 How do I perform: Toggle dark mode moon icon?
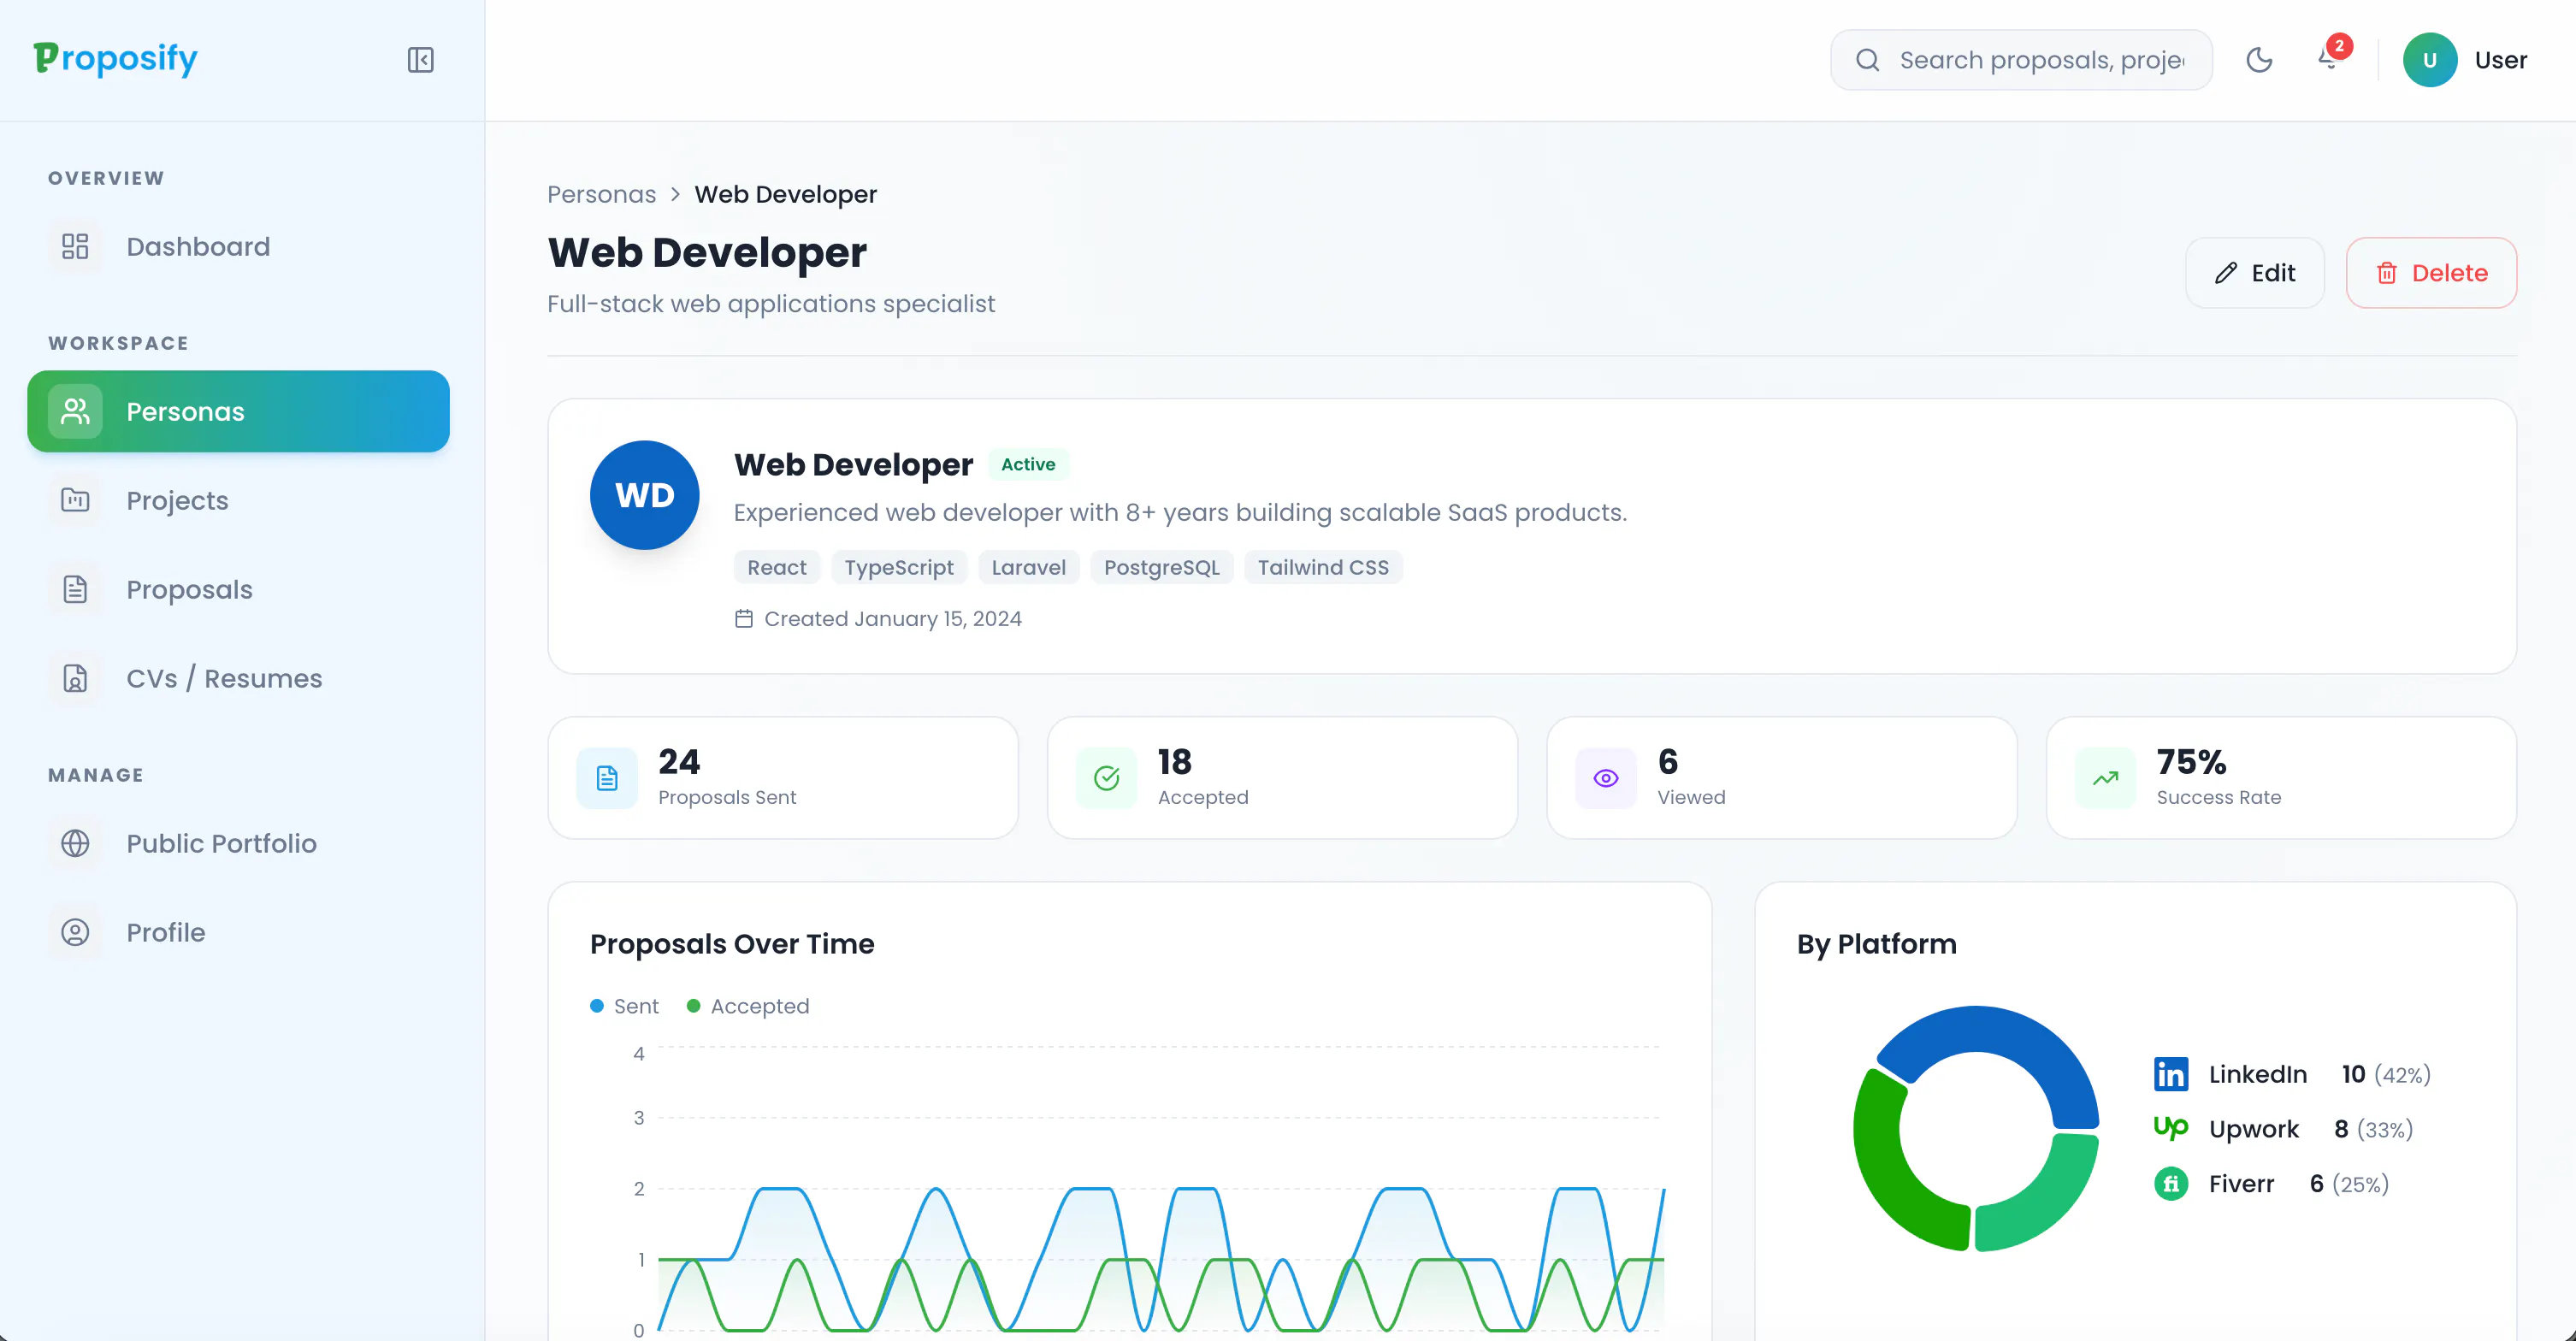click(x=2259, y=60)
